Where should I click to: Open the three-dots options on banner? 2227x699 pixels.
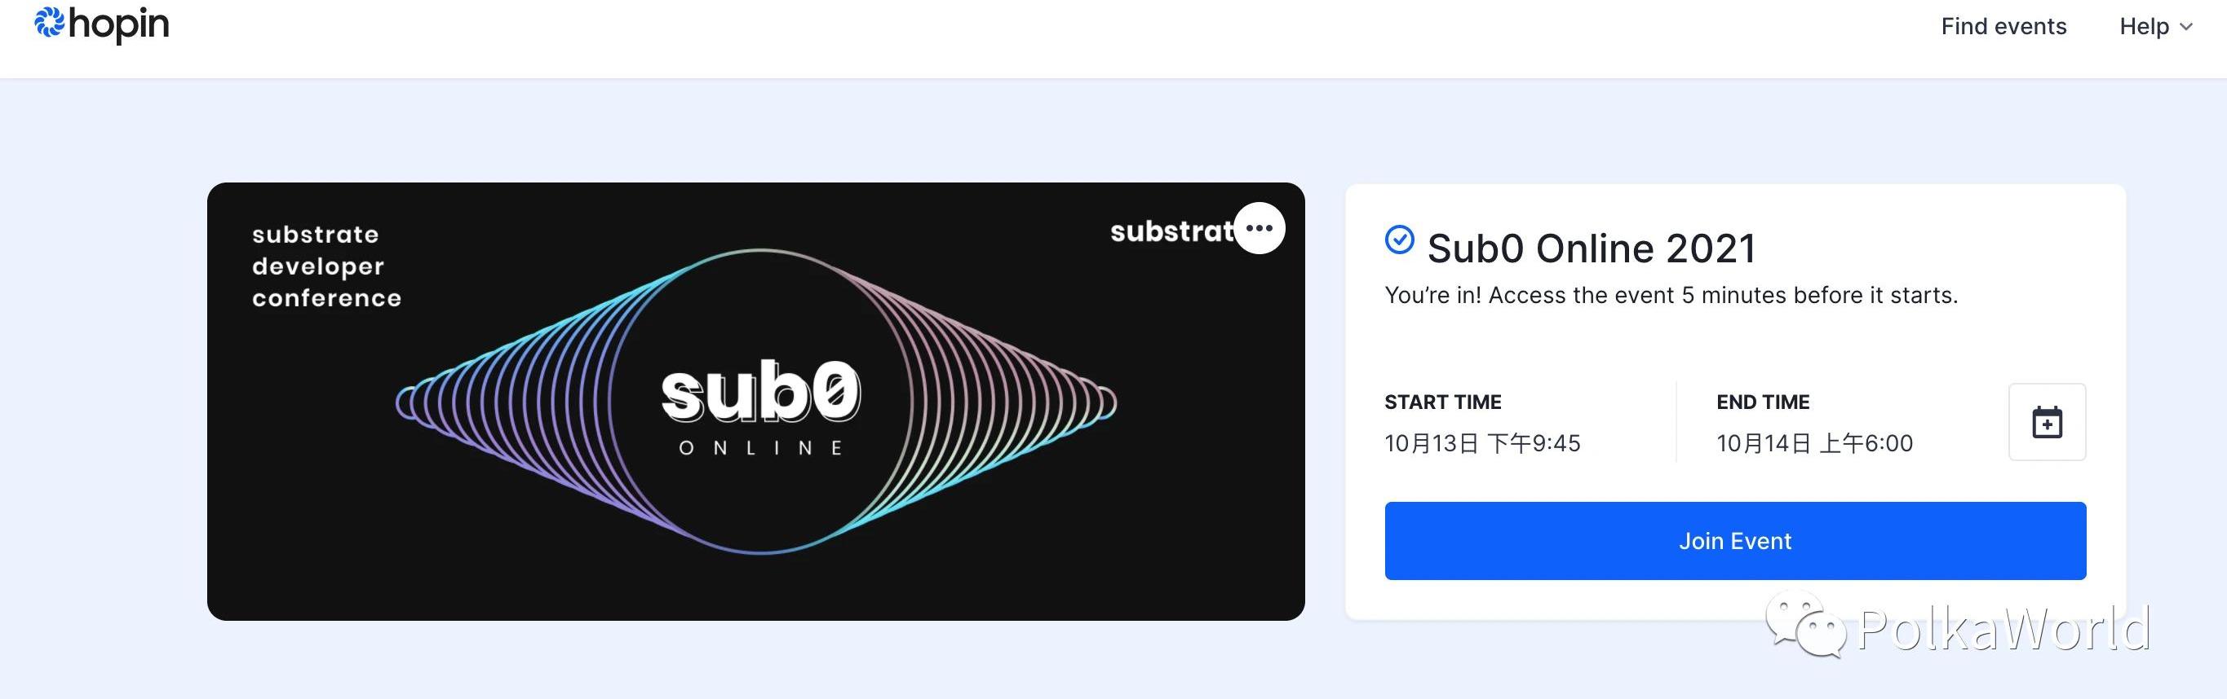[1259, 229]
